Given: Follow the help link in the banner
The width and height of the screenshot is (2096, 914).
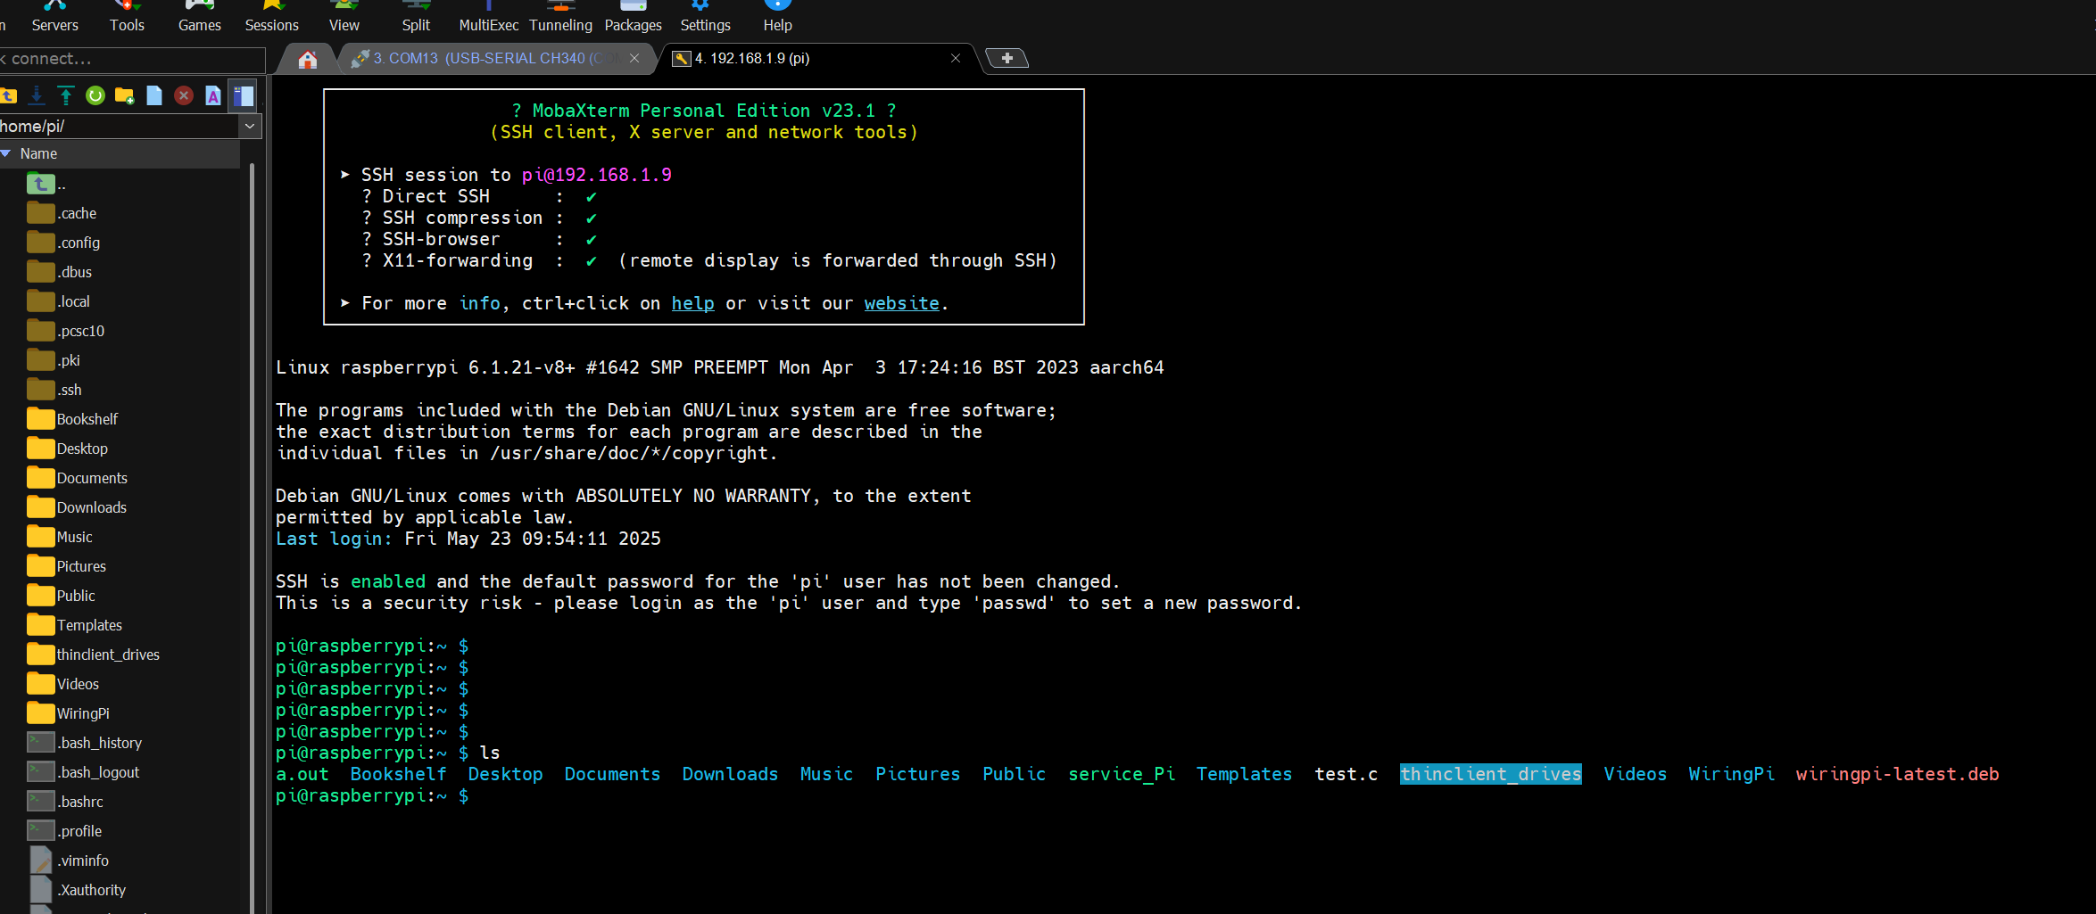Looking at the screenshot, I should tap(692, 303).
